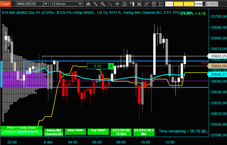
Task: Click the Time remaining countdown text
Action: click(x=182, y=131)
